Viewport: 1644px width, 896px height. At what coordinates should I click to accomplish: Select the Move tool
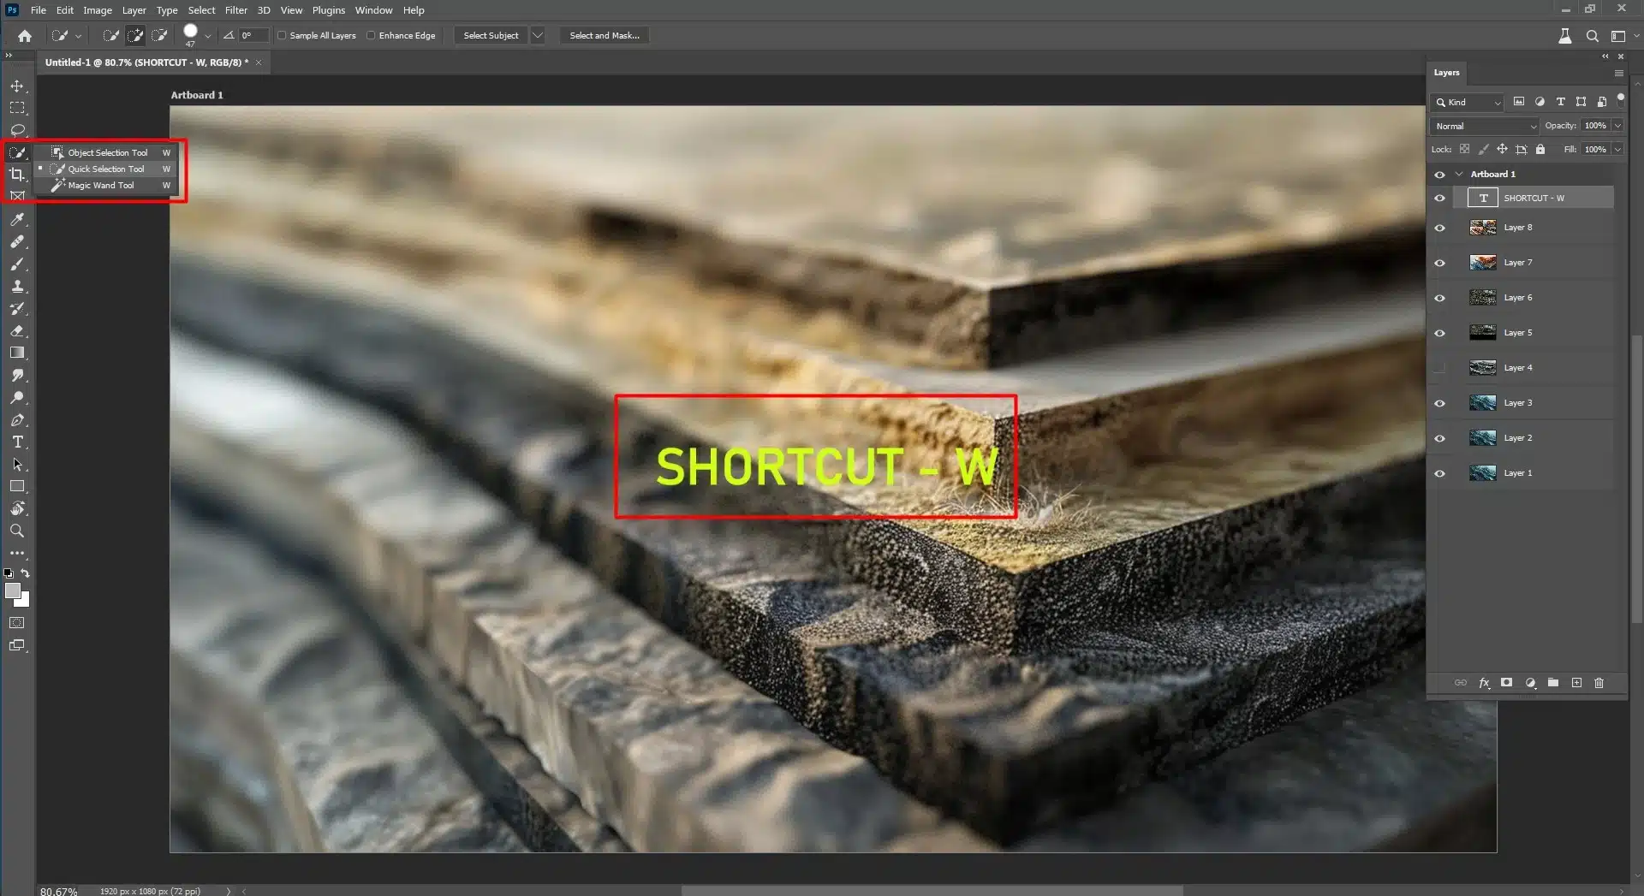(x=17, y=86)
